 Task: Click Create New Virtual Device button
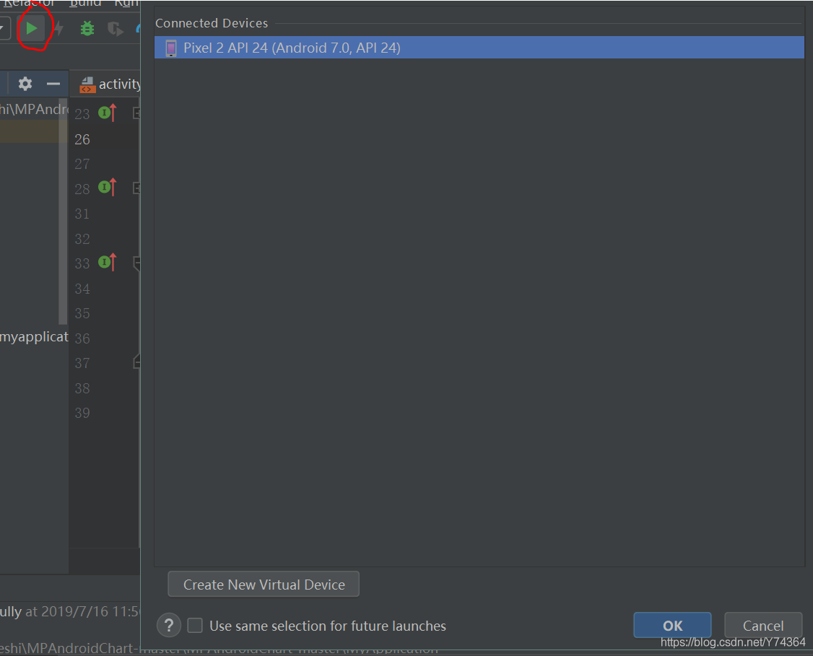point(264,585)
